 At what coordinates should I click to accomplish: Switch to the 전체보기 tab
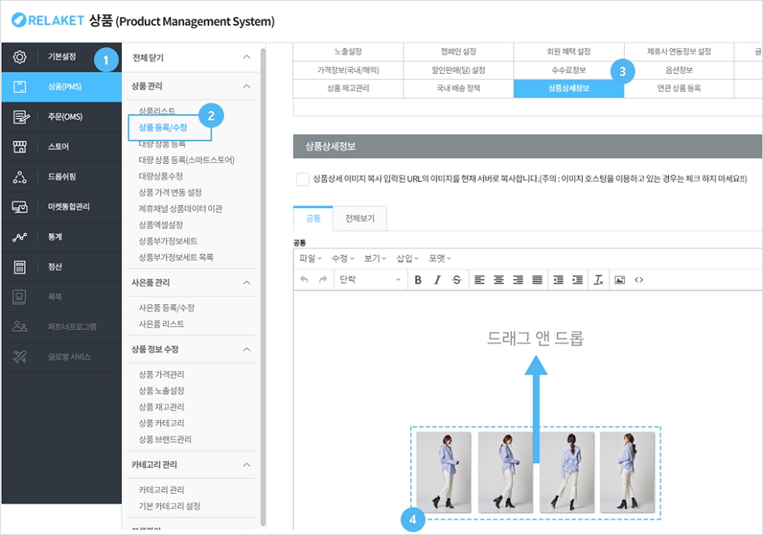(359, 219)
